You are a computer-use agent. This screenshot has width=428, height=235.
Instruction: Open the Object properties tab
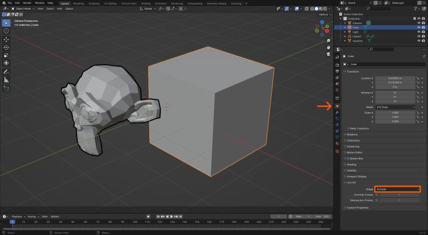[337, 106]
